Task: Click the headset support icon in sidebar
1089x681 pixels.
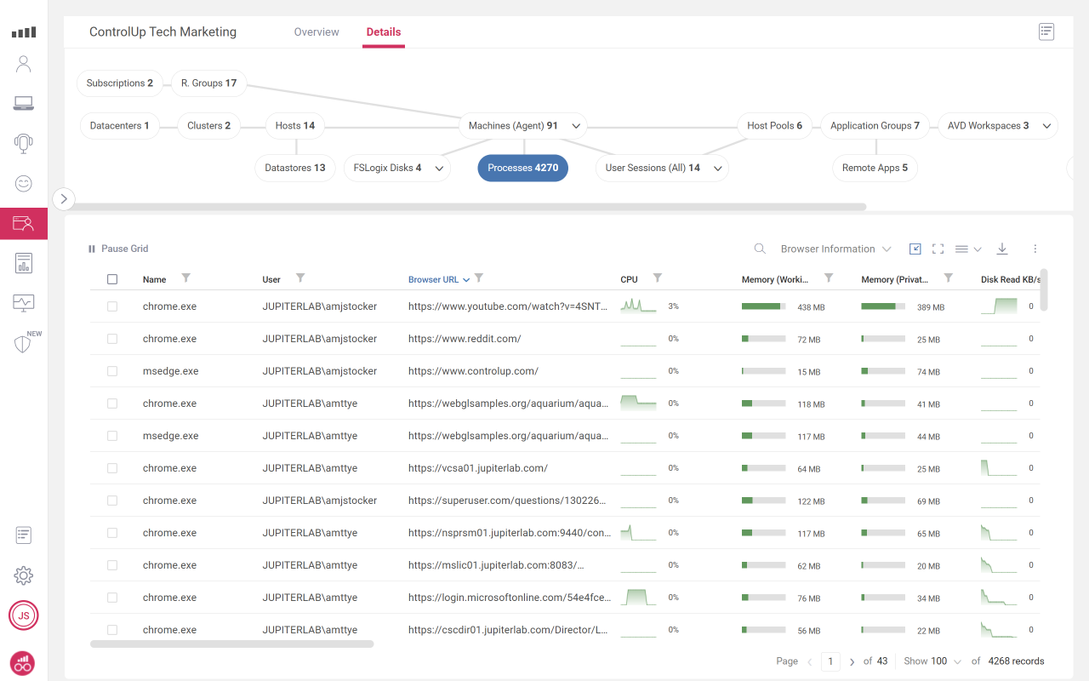Action: pyautogui.click(x=23, y=143)
